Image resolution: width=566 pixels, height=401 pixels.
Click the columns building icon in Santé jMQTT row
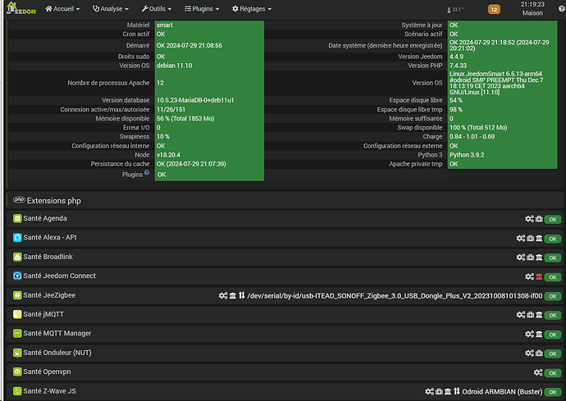[539, 315]
